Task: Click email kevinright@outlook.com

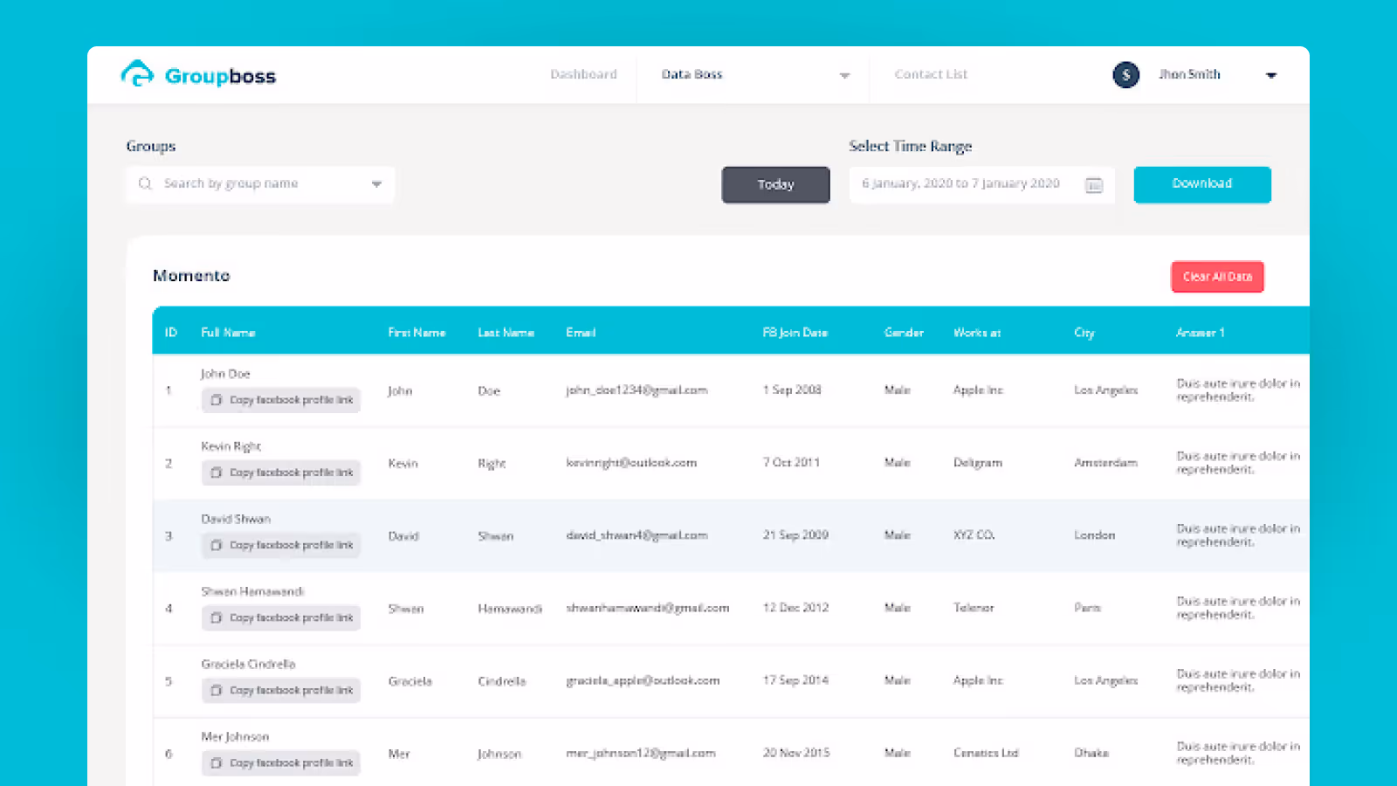Action: coord(631,463)
